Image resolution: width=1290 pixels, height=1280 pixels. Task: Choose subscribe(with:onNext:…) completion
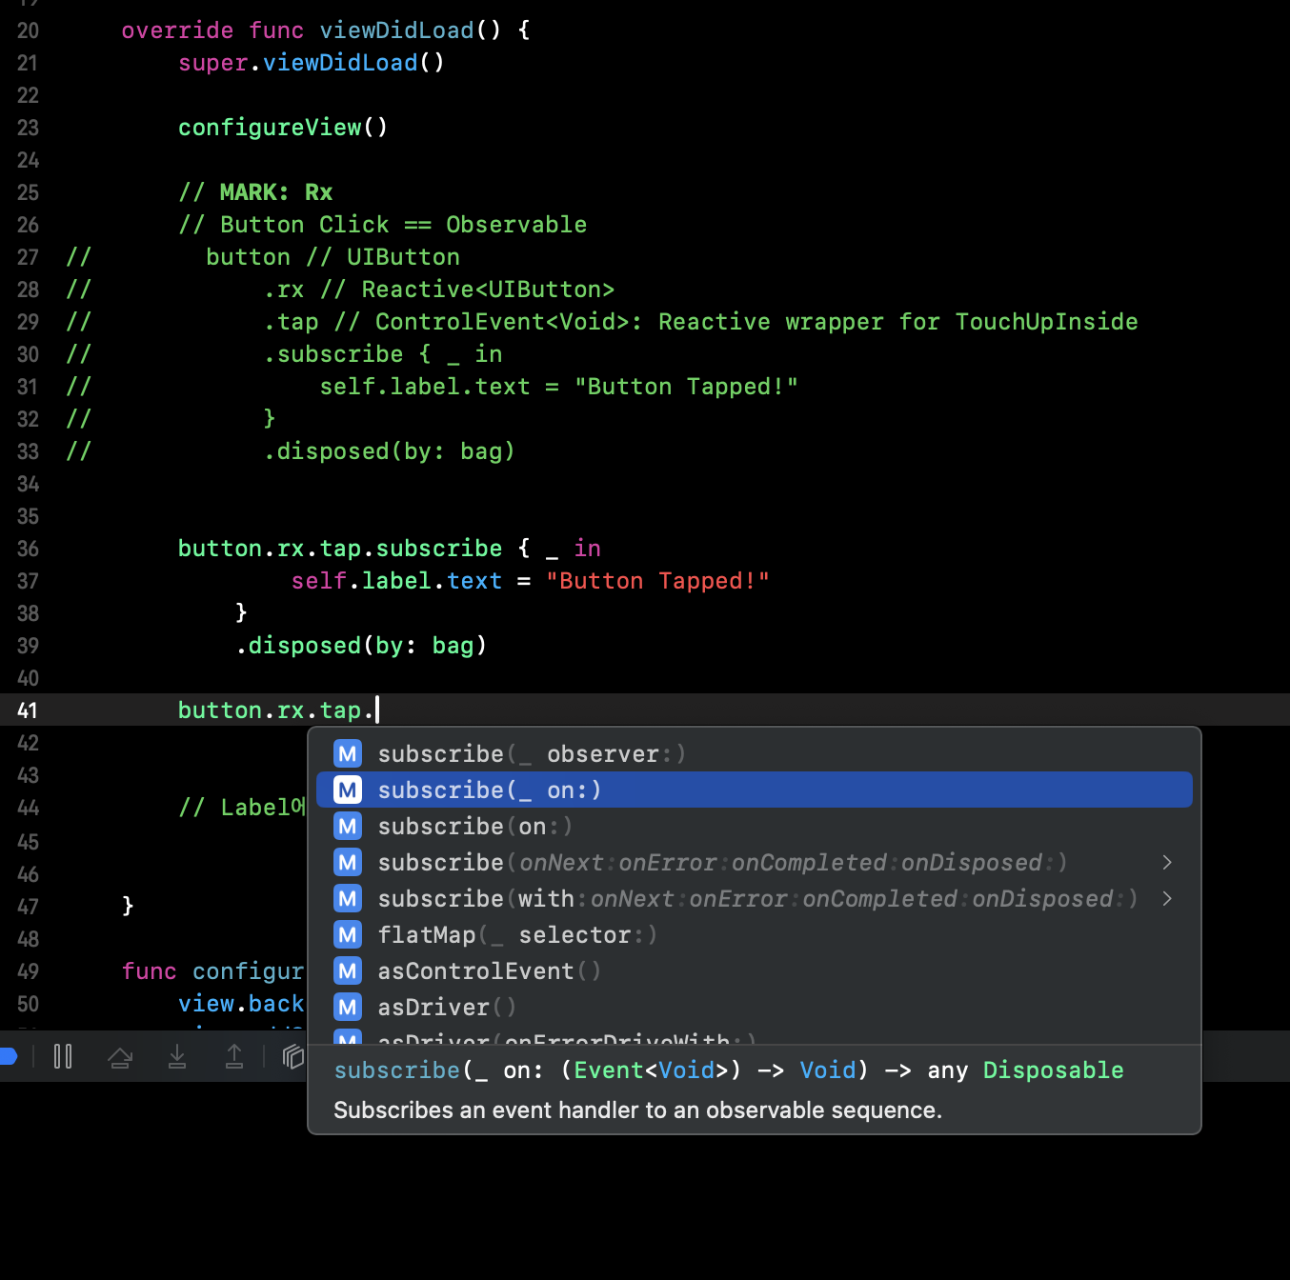click(x=755, y=899)
